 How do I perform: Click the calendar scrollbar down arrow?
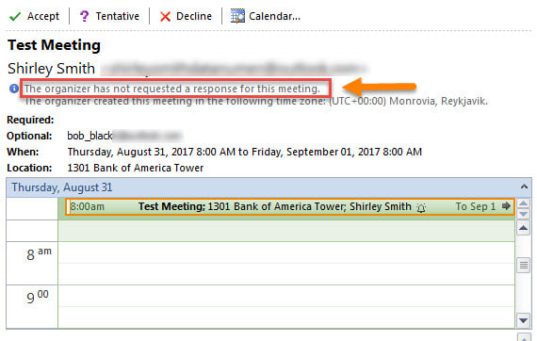(523, 320)
